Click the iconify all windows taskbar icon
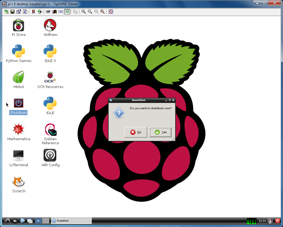283x227 pixels. click(x=30, y=221)
